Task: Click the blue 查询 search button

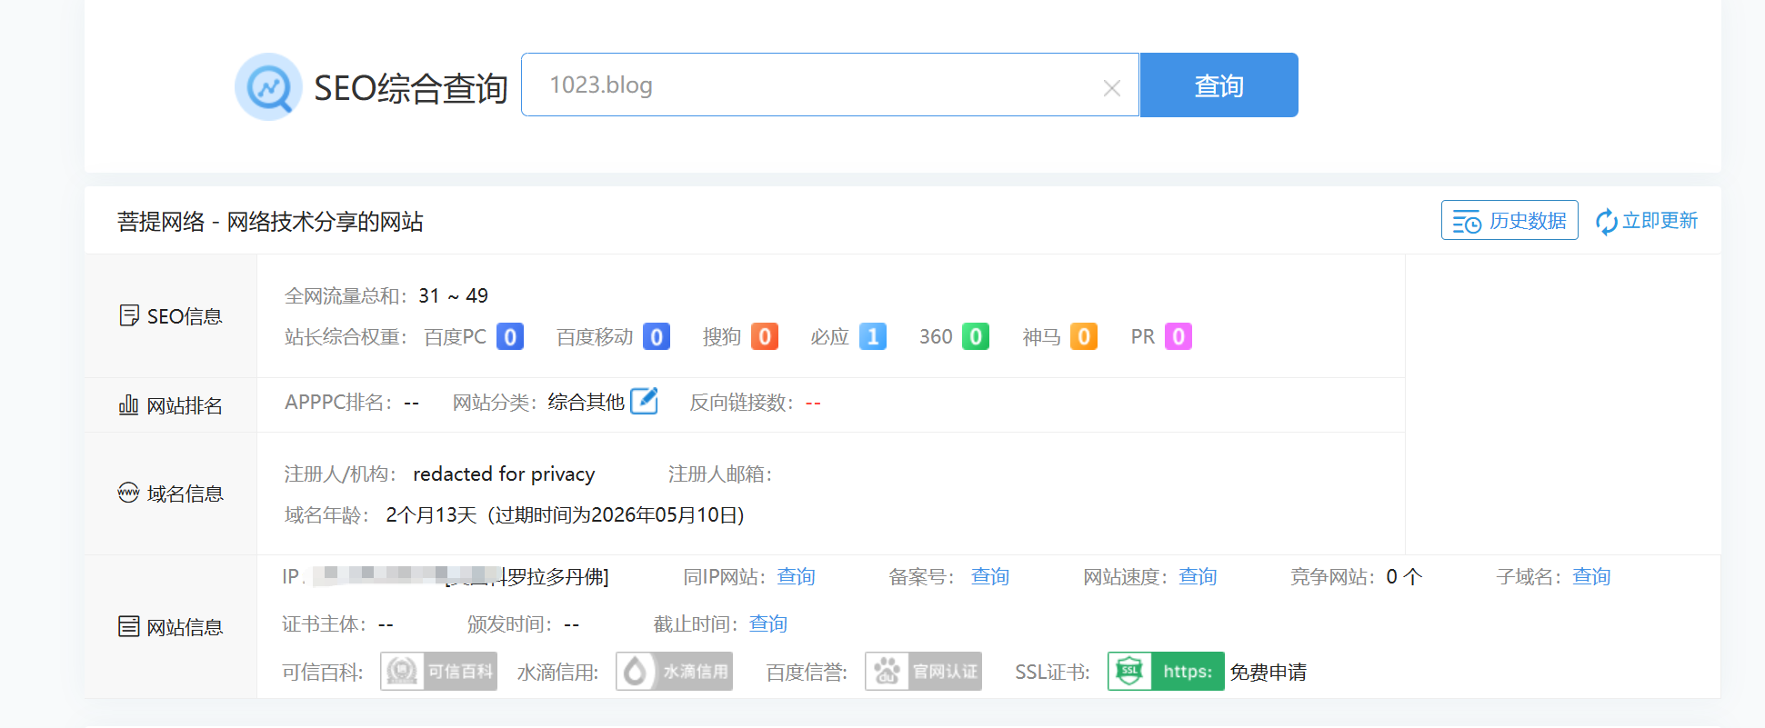Action: click(x=1218, y=85)
